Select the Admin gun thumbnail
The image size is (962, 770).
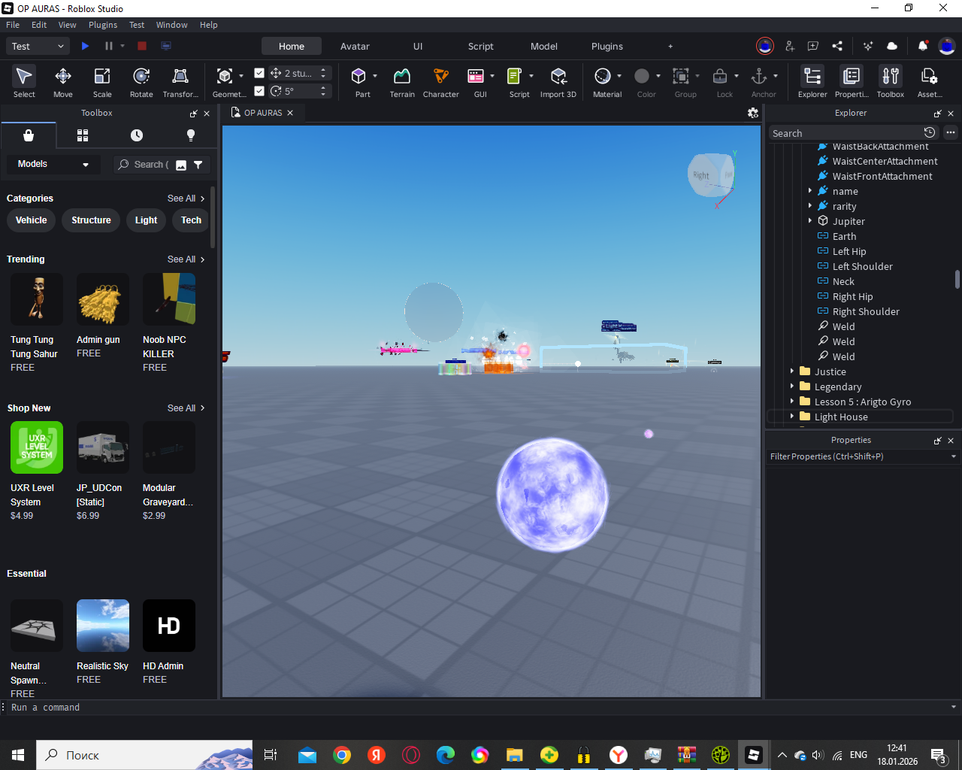pos(103,299)
